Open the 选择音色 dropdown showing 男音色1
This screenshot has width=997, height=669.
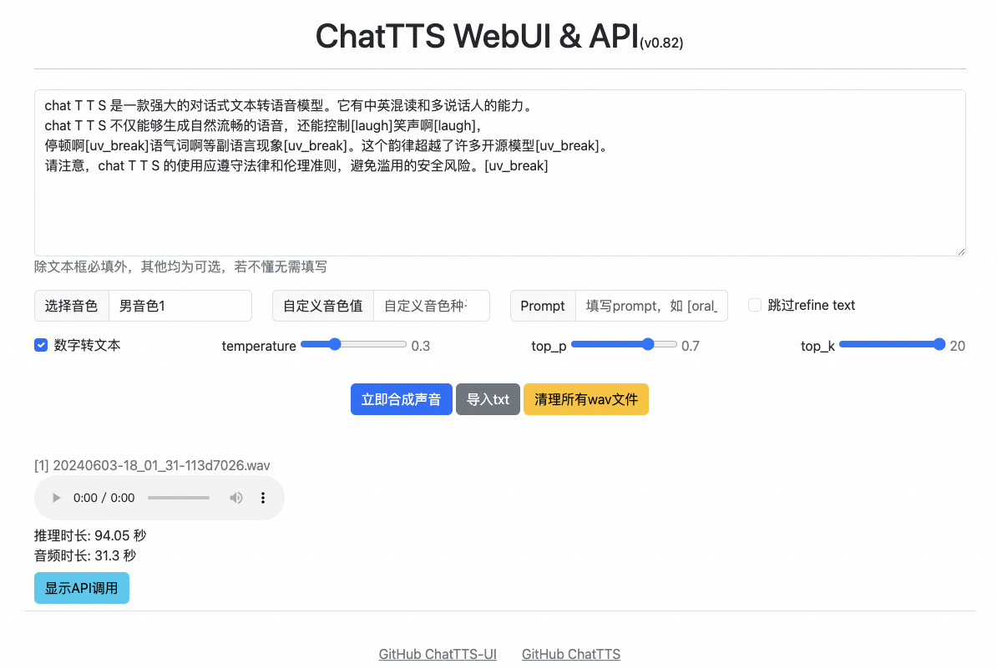click(180, 306)
